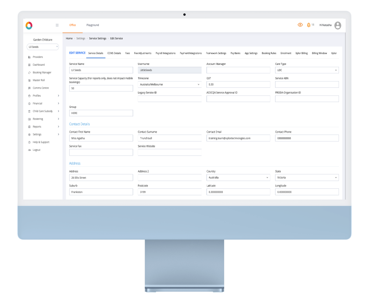367x301 pixels.
Task: Open the Care Type dropdown
Action: (x=307, y=70)
